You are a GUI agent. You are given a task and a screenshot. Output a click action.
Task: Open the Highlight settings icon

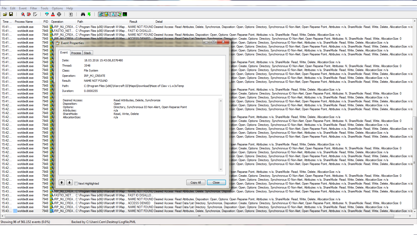[53, 14]
